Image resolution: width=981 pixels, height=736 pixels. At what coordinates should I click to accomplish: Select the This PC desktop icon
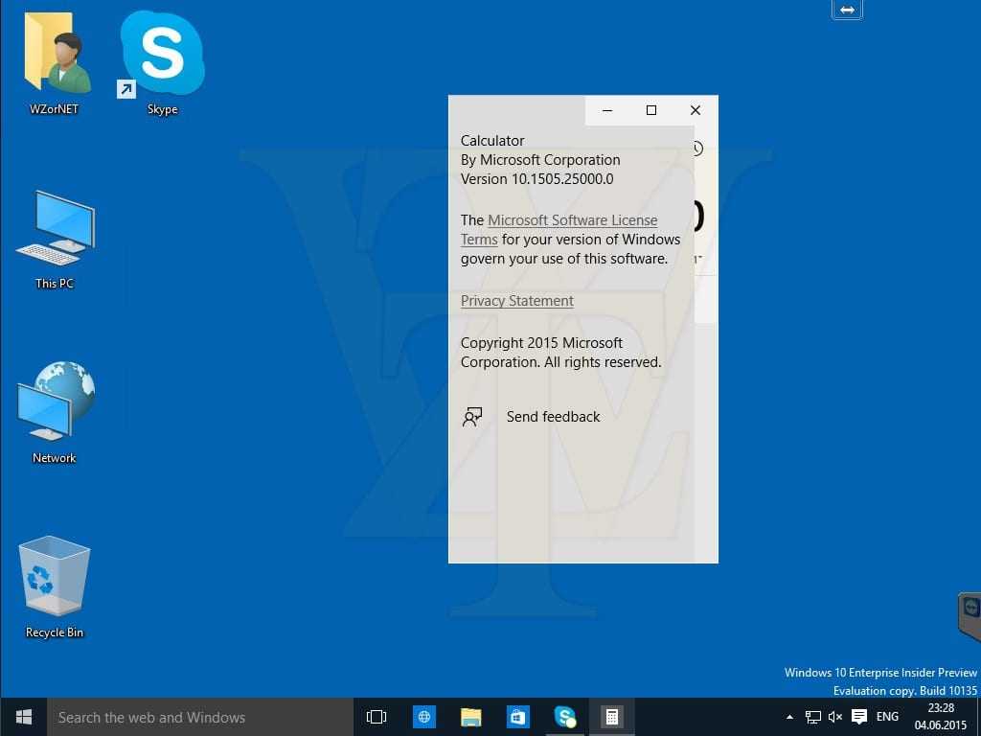pyautogui.click(x=55, y=236)
